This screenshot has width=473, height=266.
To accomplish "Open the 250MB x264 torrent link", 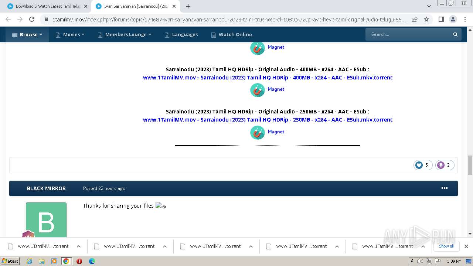I will [x=268, y=120].
